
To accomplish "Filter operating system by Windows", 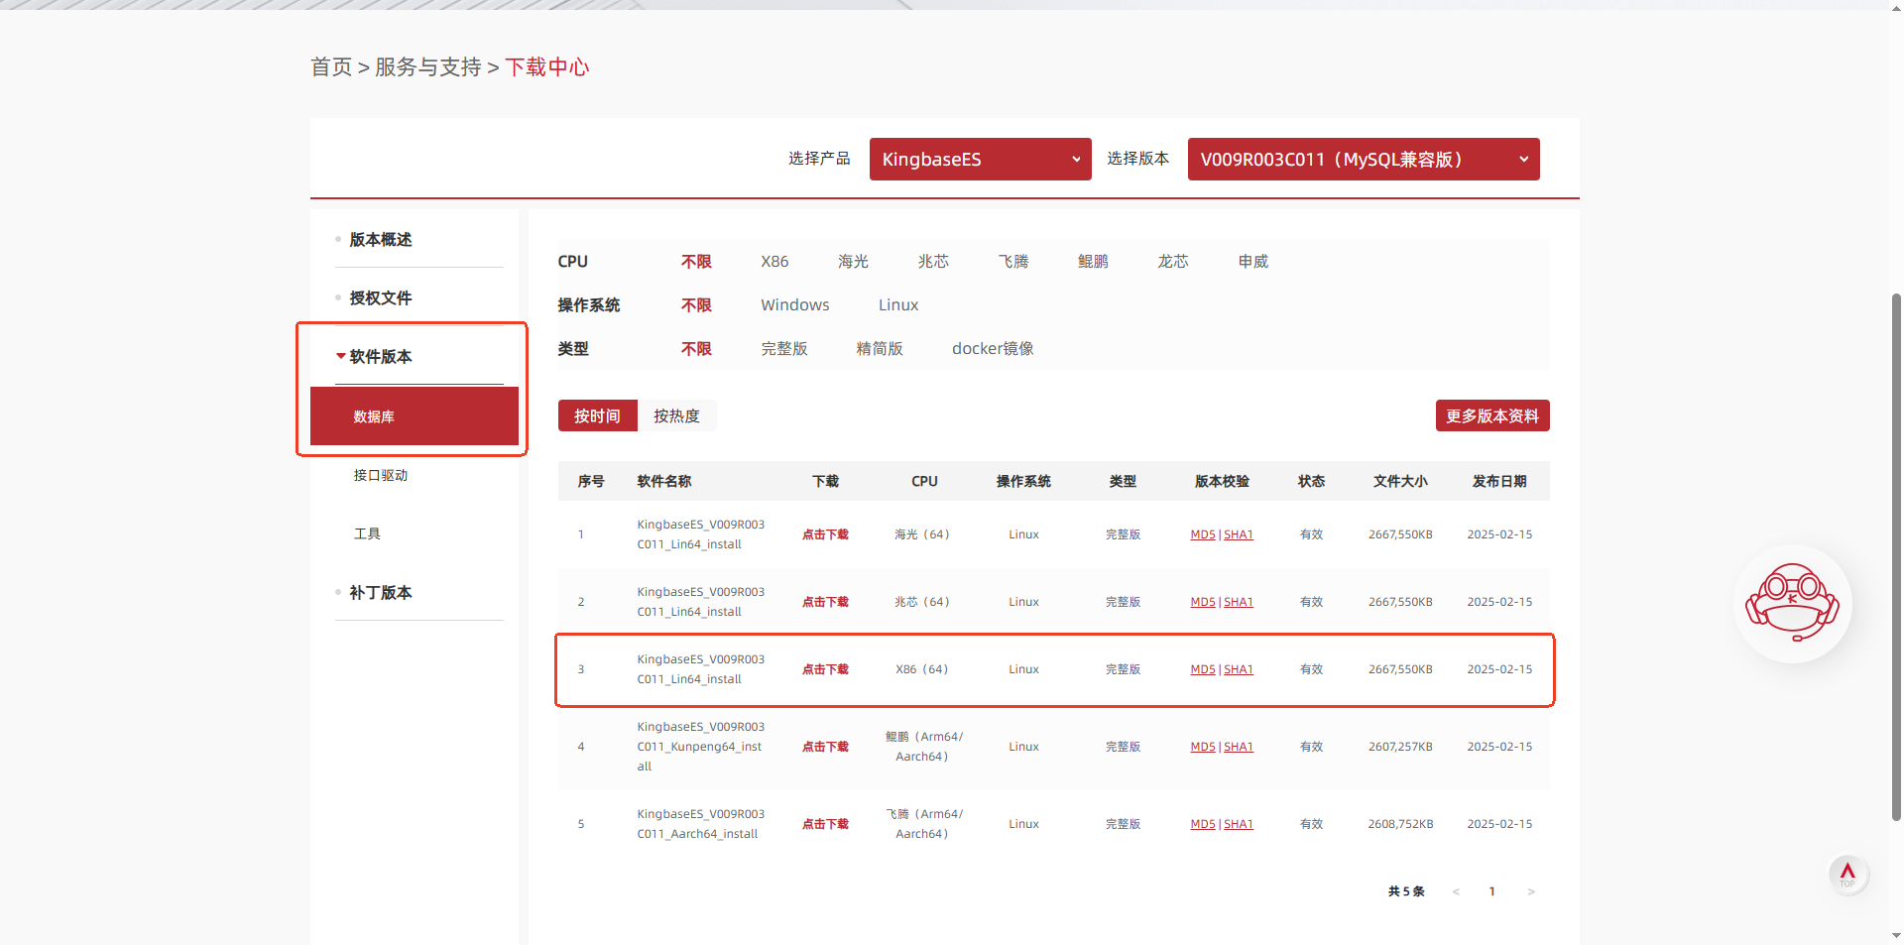I will (x=795, y=305).
